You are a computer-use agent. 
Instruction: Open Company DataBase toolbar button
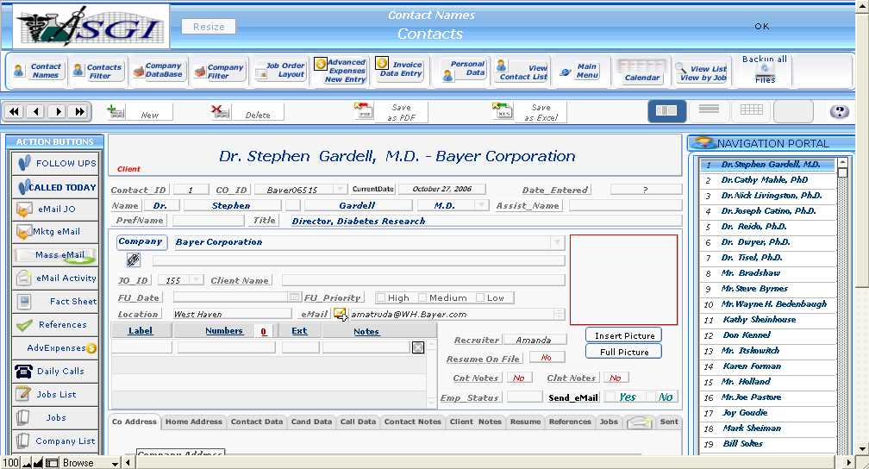158,70
